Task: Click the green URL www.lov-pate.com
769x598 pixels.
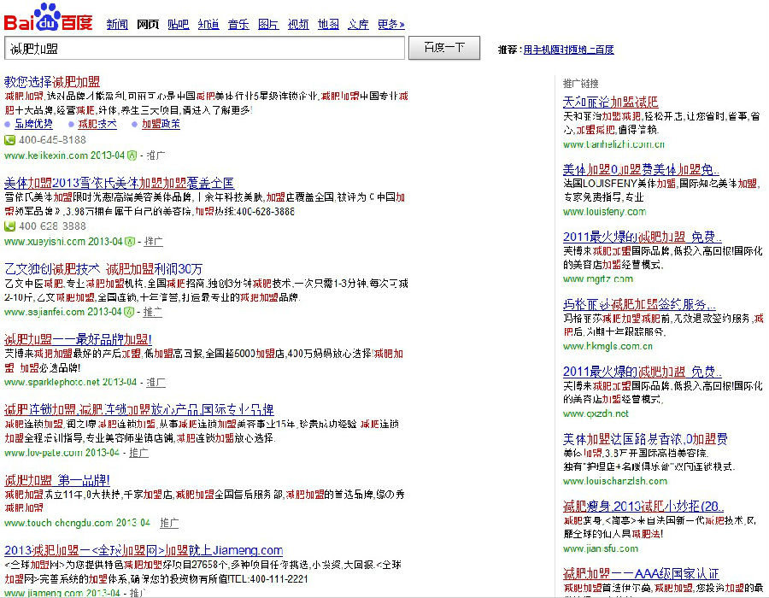Action: coord(44,453)
